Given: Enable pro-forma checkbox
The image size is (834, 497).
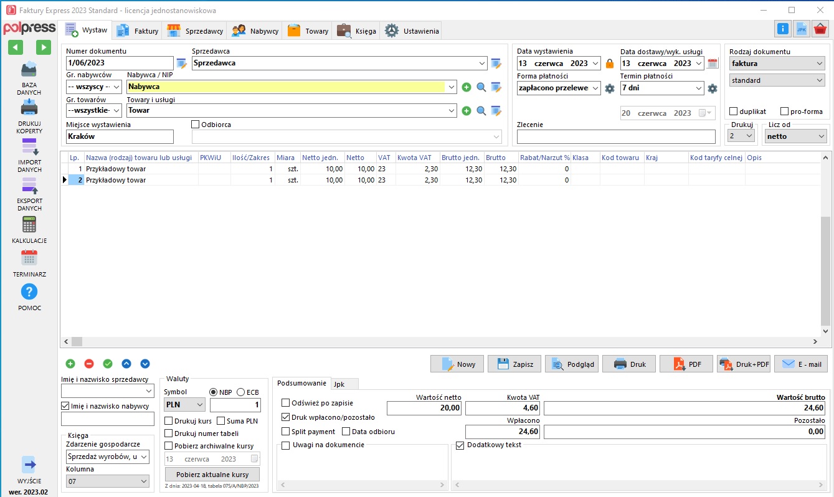Looking at the screenshot, I should coord(784,111).
